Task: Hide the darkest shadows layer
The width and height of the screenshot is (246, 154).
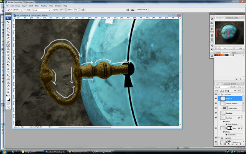Action: (216, 103)
